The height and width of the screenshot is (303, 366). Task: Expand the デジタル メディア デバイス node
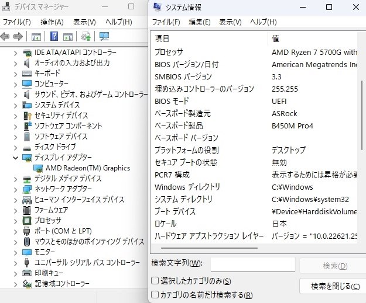[15, 179]
